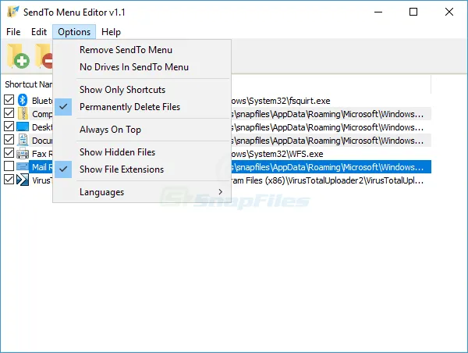Uncheck the Fax Recipient row checkbox

pos(9,153)
